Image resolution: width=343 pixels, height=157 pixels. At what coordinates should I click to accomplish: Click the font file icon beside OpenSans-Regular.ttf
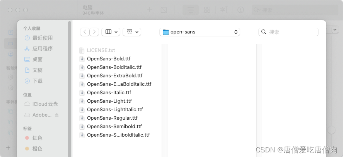(x=82, y=118)
